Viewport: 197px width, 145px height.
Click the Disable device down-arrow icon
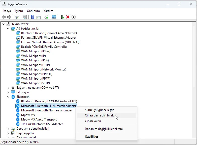(74, 17)
